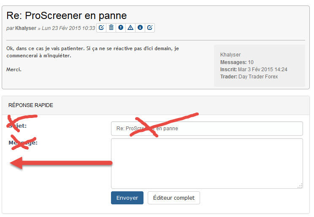The width and height of the screenshot is (314, 217).
Task: Click inside the empty message text area
Action: click(x=207, y=163)
